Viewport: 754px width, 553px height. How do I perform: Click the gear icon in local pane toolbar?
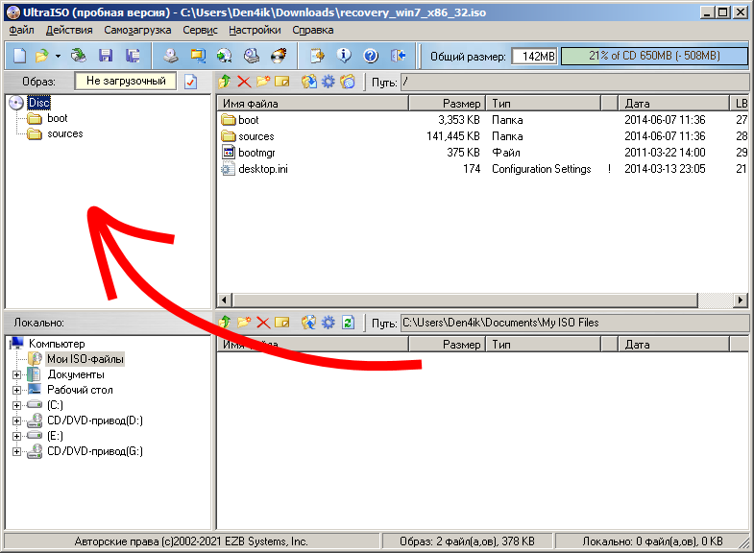click(328, 323)
